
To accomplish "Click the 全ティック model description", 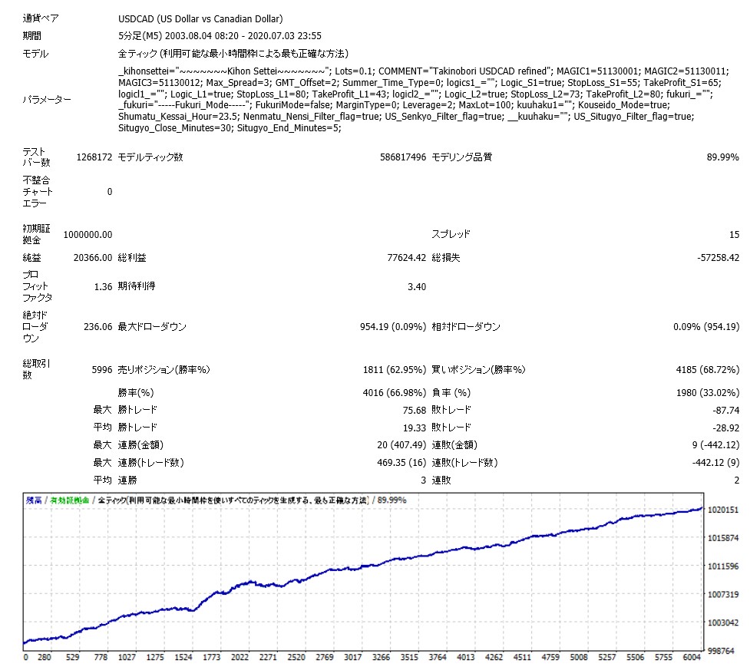I will pos(233,54).
